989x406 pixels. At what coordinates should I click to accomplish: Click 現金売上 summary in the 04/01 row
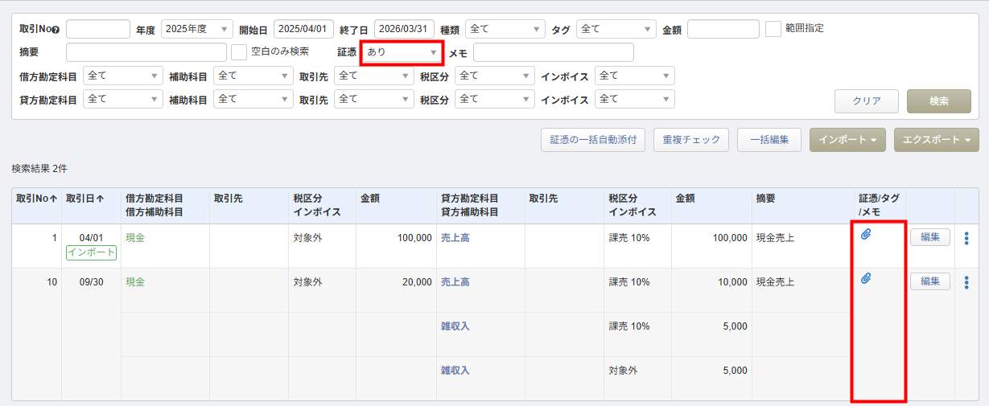tap(775, 238)
